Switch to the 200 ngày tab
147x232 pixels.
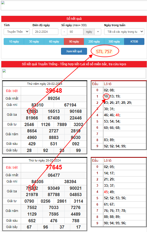click(94, 41)
